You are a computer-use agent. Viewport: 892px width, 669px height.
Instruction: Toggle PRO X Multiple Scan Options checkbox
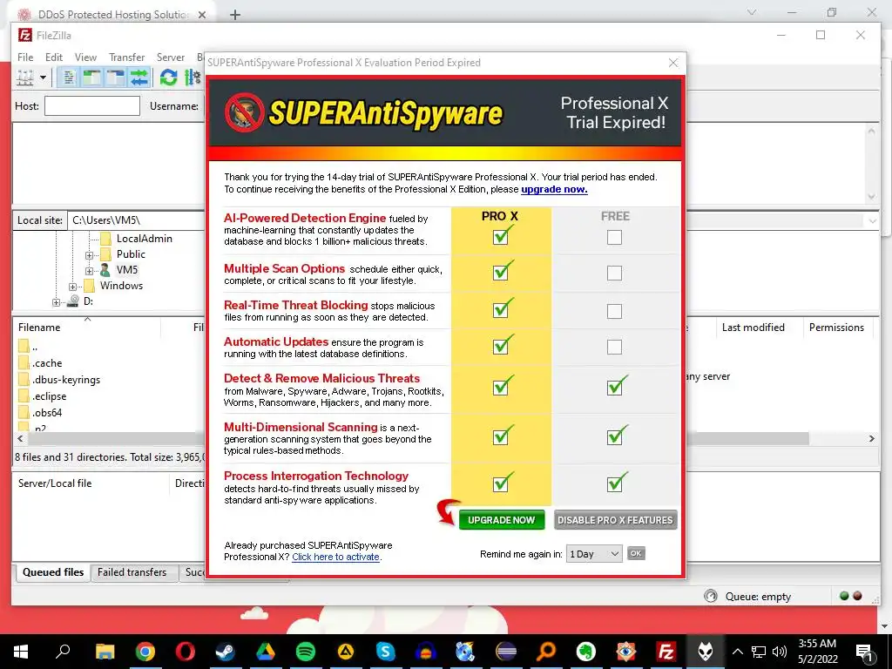[501, 273]
